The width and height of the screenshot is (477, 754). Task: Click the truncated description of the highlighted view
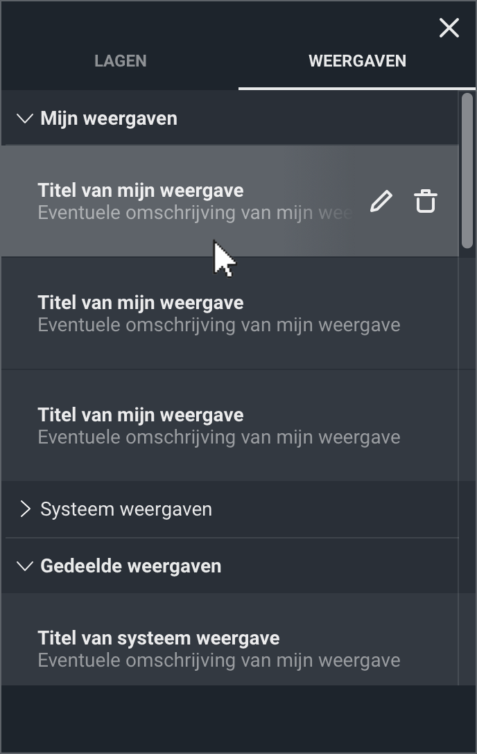[x=196, y=213]
